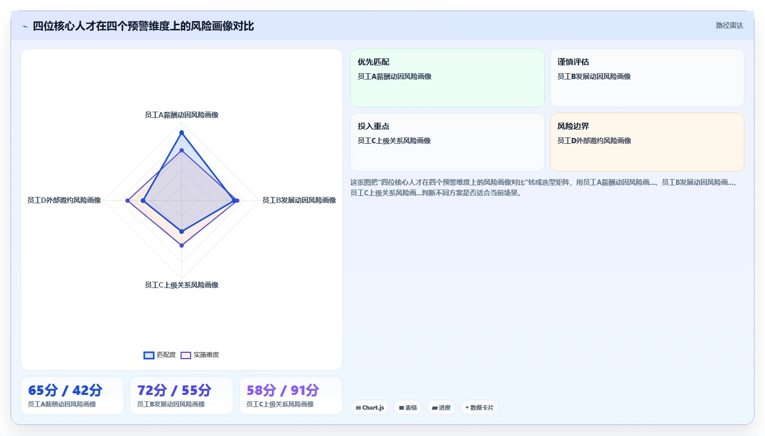Select the 进度 chip
Screen dimensions: 765x436
(441, 408)
